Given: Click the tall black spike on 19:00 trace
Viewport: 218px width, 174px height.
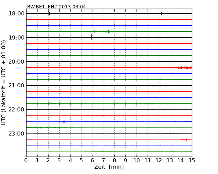Looking at the screenshot, I should tap(91, 37).
